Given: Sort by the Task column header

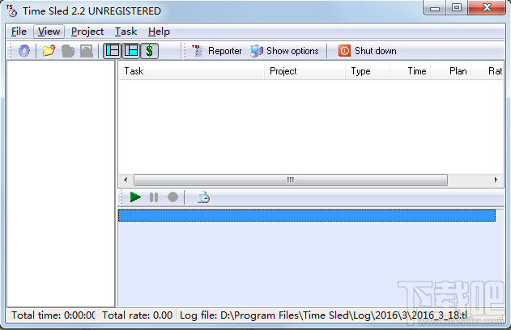Looking at the screenshot, I should point(192,71).
